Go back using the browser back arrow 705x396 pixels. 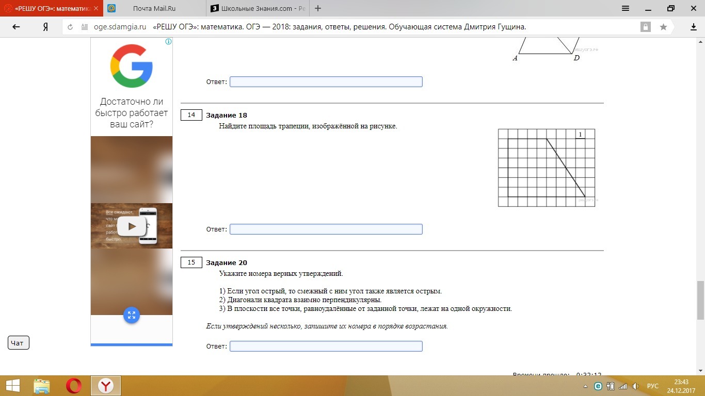tap(16, 27)
